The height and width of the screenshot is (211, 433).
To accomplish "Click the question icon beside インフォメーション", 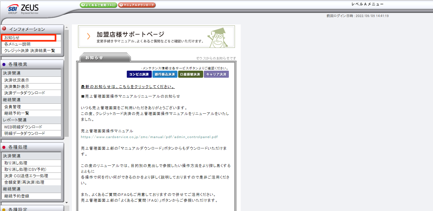I will point(4,29).
